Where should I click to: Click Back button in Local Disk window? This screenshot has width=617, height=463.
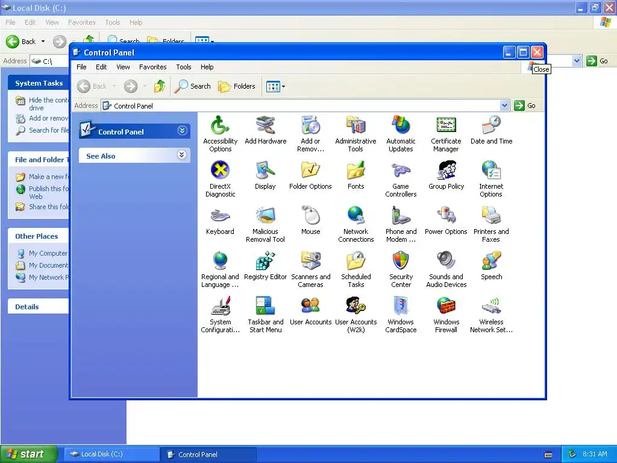[x=21, y=42]
